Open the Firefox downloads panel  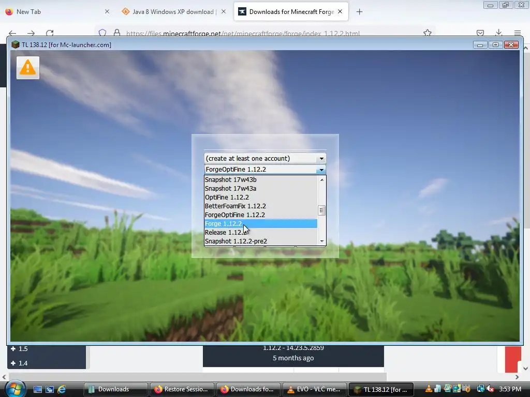pyautogui.click(x=498, y=33)
